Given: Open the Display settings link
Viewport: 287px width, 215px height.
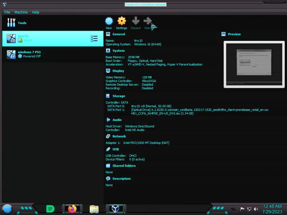Looking at the screenshot, I should tap(118, 71).
